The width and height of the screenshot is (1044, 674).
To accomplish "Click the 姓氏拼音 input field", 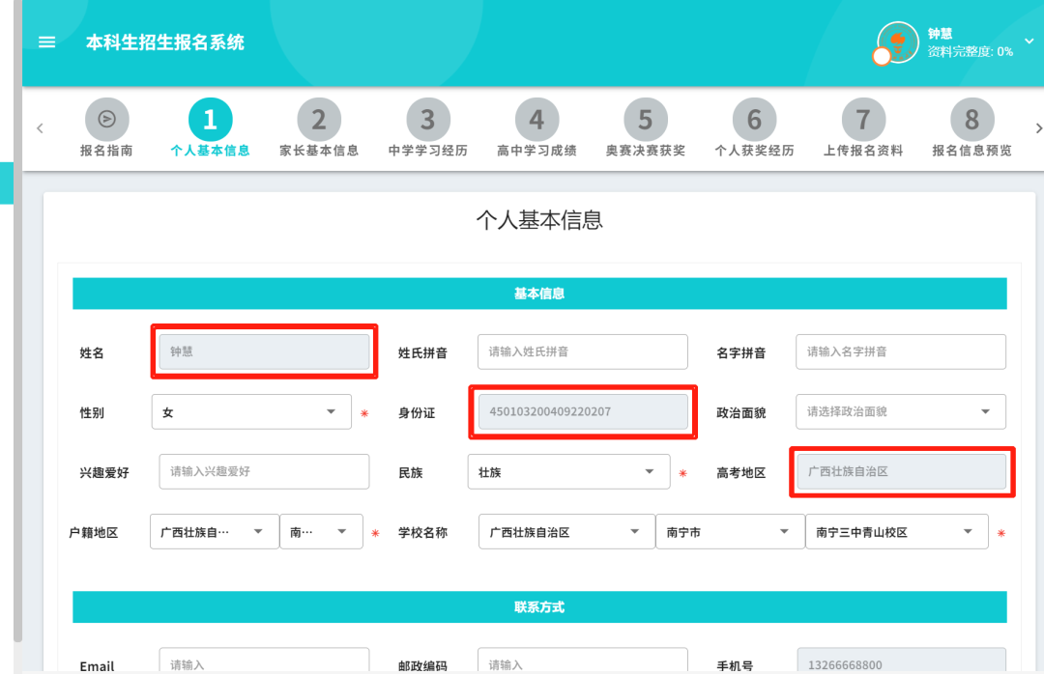I will 582,352.
